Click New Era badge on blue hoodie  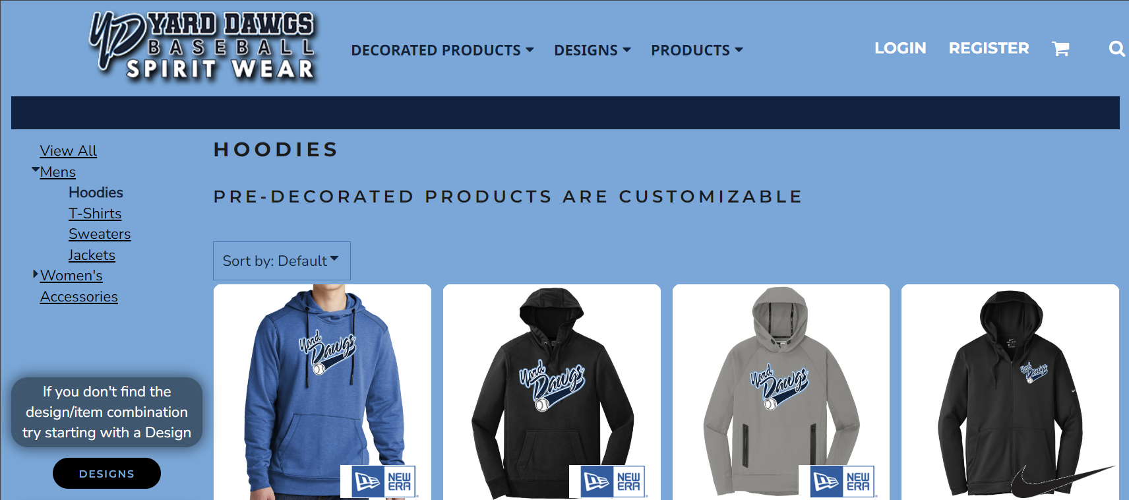point(379,481)
